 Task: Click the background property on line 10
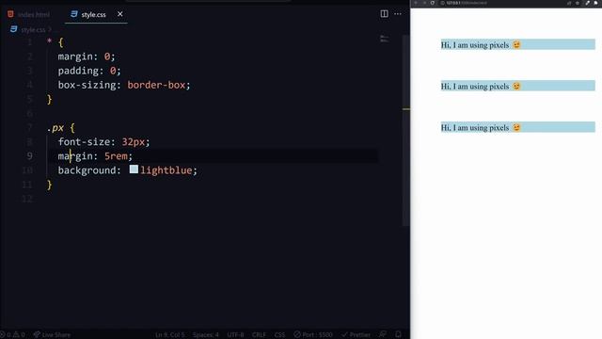(87, 170)
